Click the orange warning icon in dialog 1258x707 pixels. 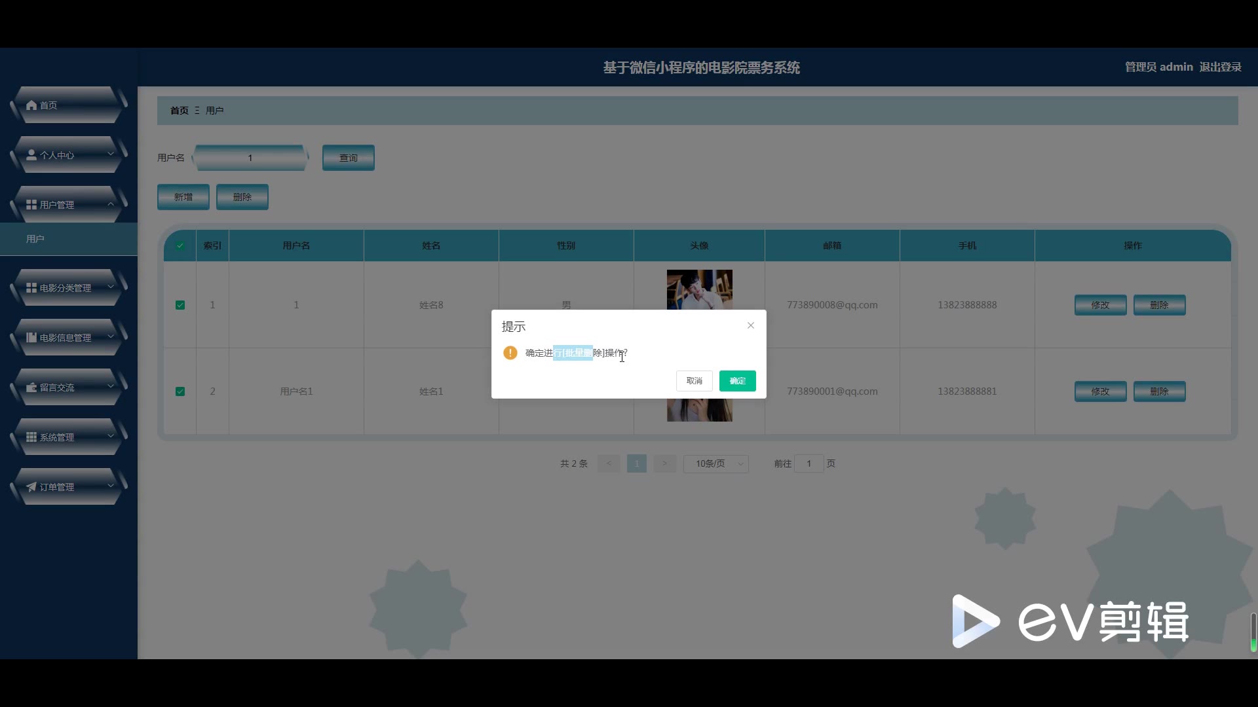(510, 353)
